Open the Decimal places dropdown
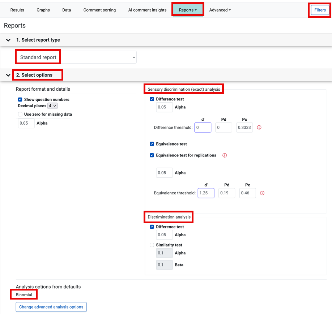Viewport: 332px width, 314px height. pyautogui.click(x=52, y=106)
